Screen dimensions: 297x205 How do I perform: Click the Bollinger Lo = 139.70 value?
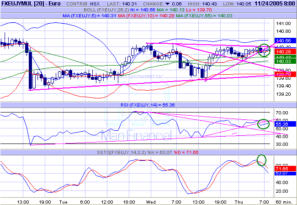click(199, 10)
